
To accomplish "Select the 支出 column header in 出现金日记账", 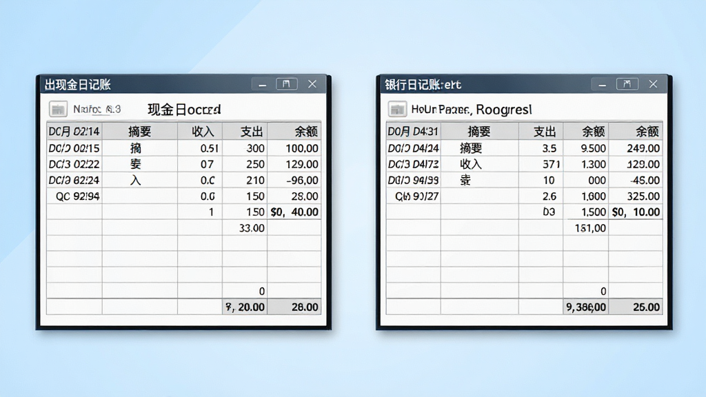I will click(245, 132).
